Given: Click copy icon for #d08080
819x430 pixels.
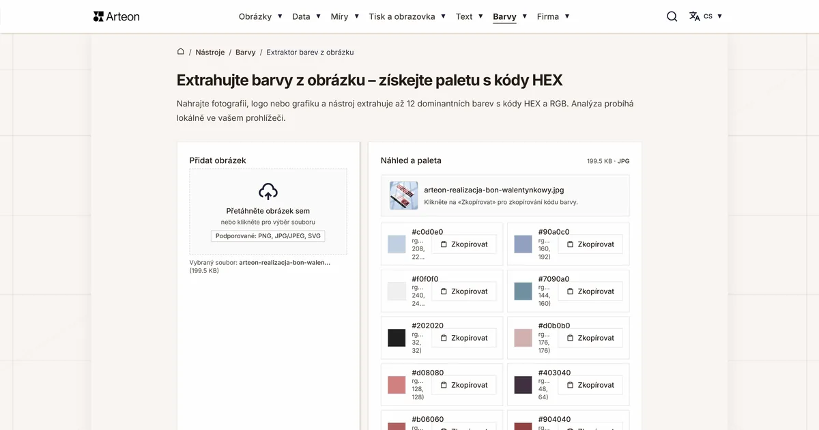Looking at the screenshot, I should pyautogui.click(x=444, y=385).
